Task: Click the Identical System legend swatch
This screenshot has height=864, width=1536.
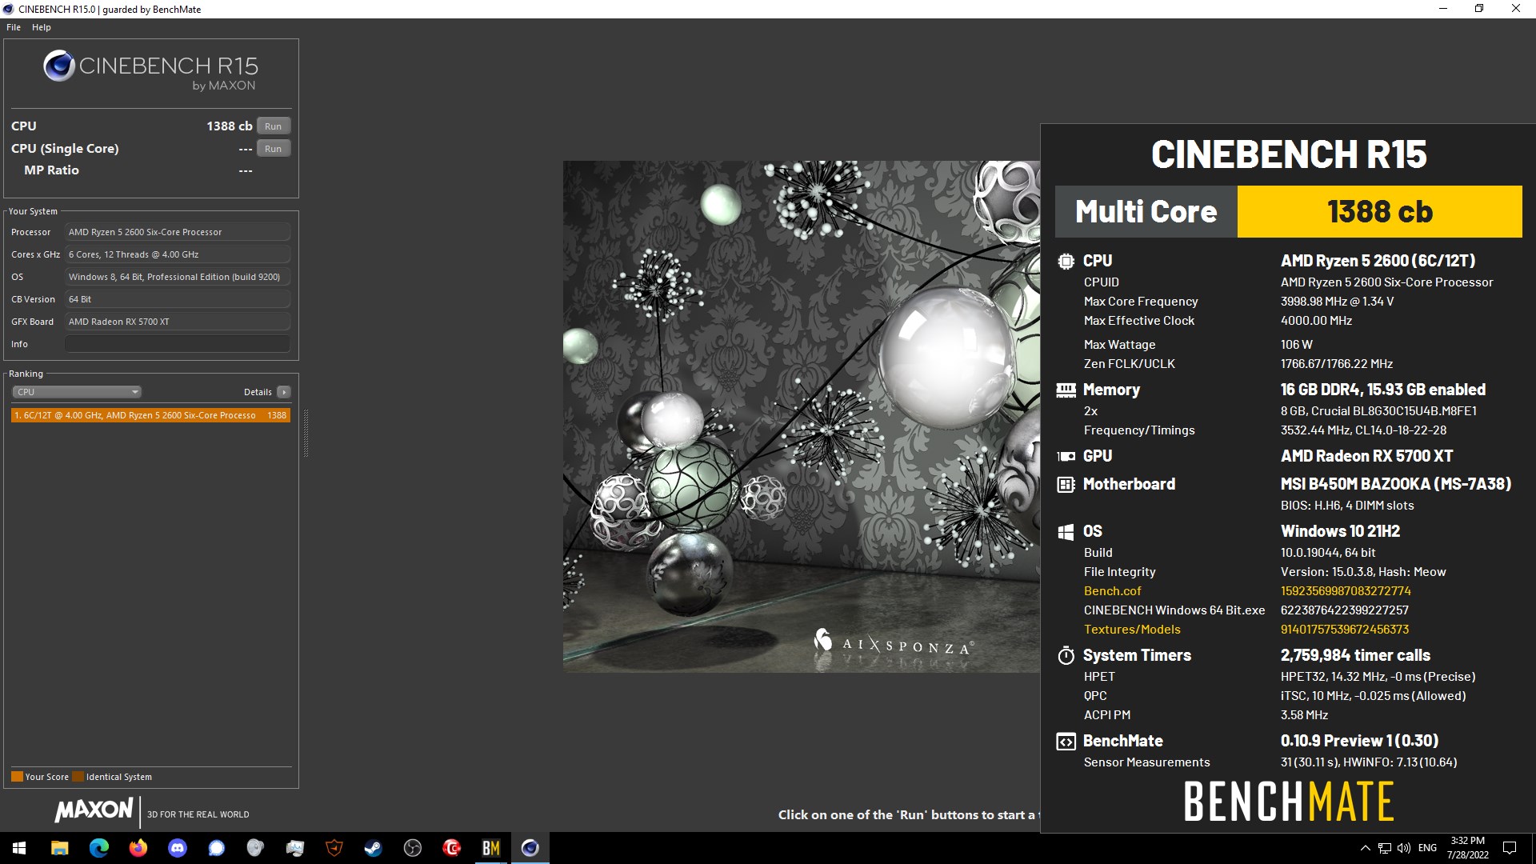Action: point(78,777)
